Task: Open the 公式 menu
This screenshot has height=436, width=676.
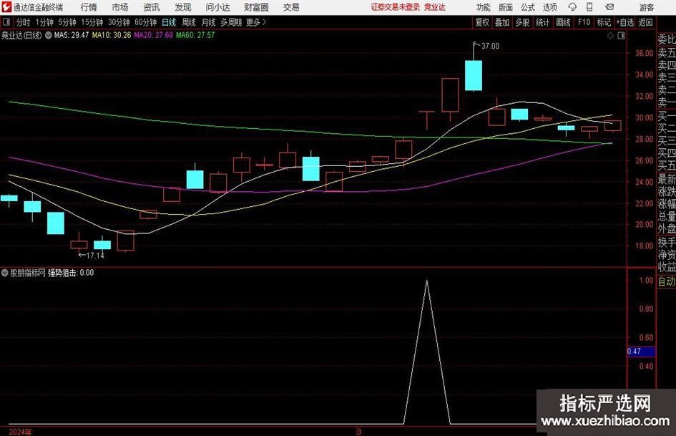Action: pyautogui.click(x=528, y=7)
